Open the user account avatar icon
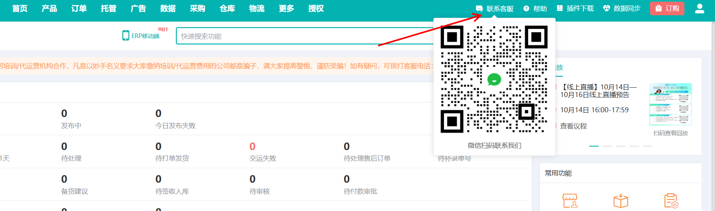Screen dimensions: 715x211 (700, 8)
